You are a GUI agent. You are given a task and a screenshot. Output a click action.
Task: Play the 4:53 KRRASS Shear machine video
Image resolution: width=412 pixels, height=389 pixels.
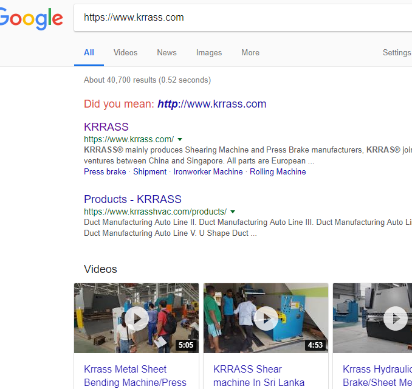pos(266,318)
